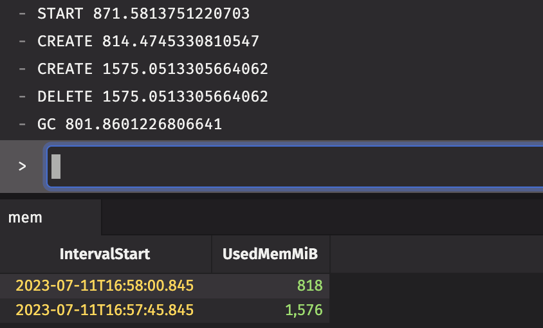Click the 818 memory value cell
This screenshot has height=328, width=543.
[x=309, y=286]
